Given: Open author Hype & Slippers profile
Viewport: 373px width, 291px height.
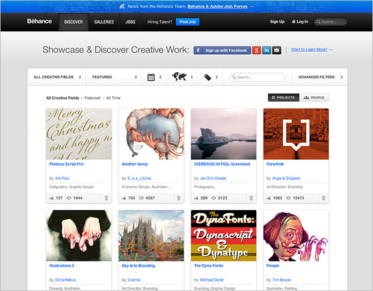Looking at the screenshot, I should (x=286, y=178).
